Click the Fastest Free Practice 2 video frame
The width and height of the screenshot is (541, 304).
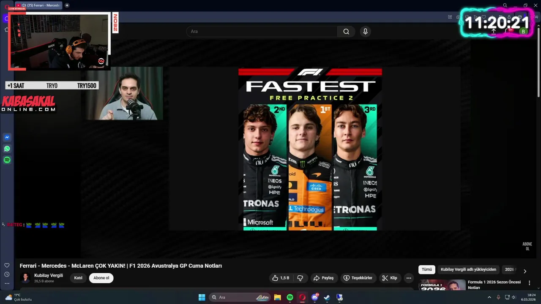click(x=310, y=149)
